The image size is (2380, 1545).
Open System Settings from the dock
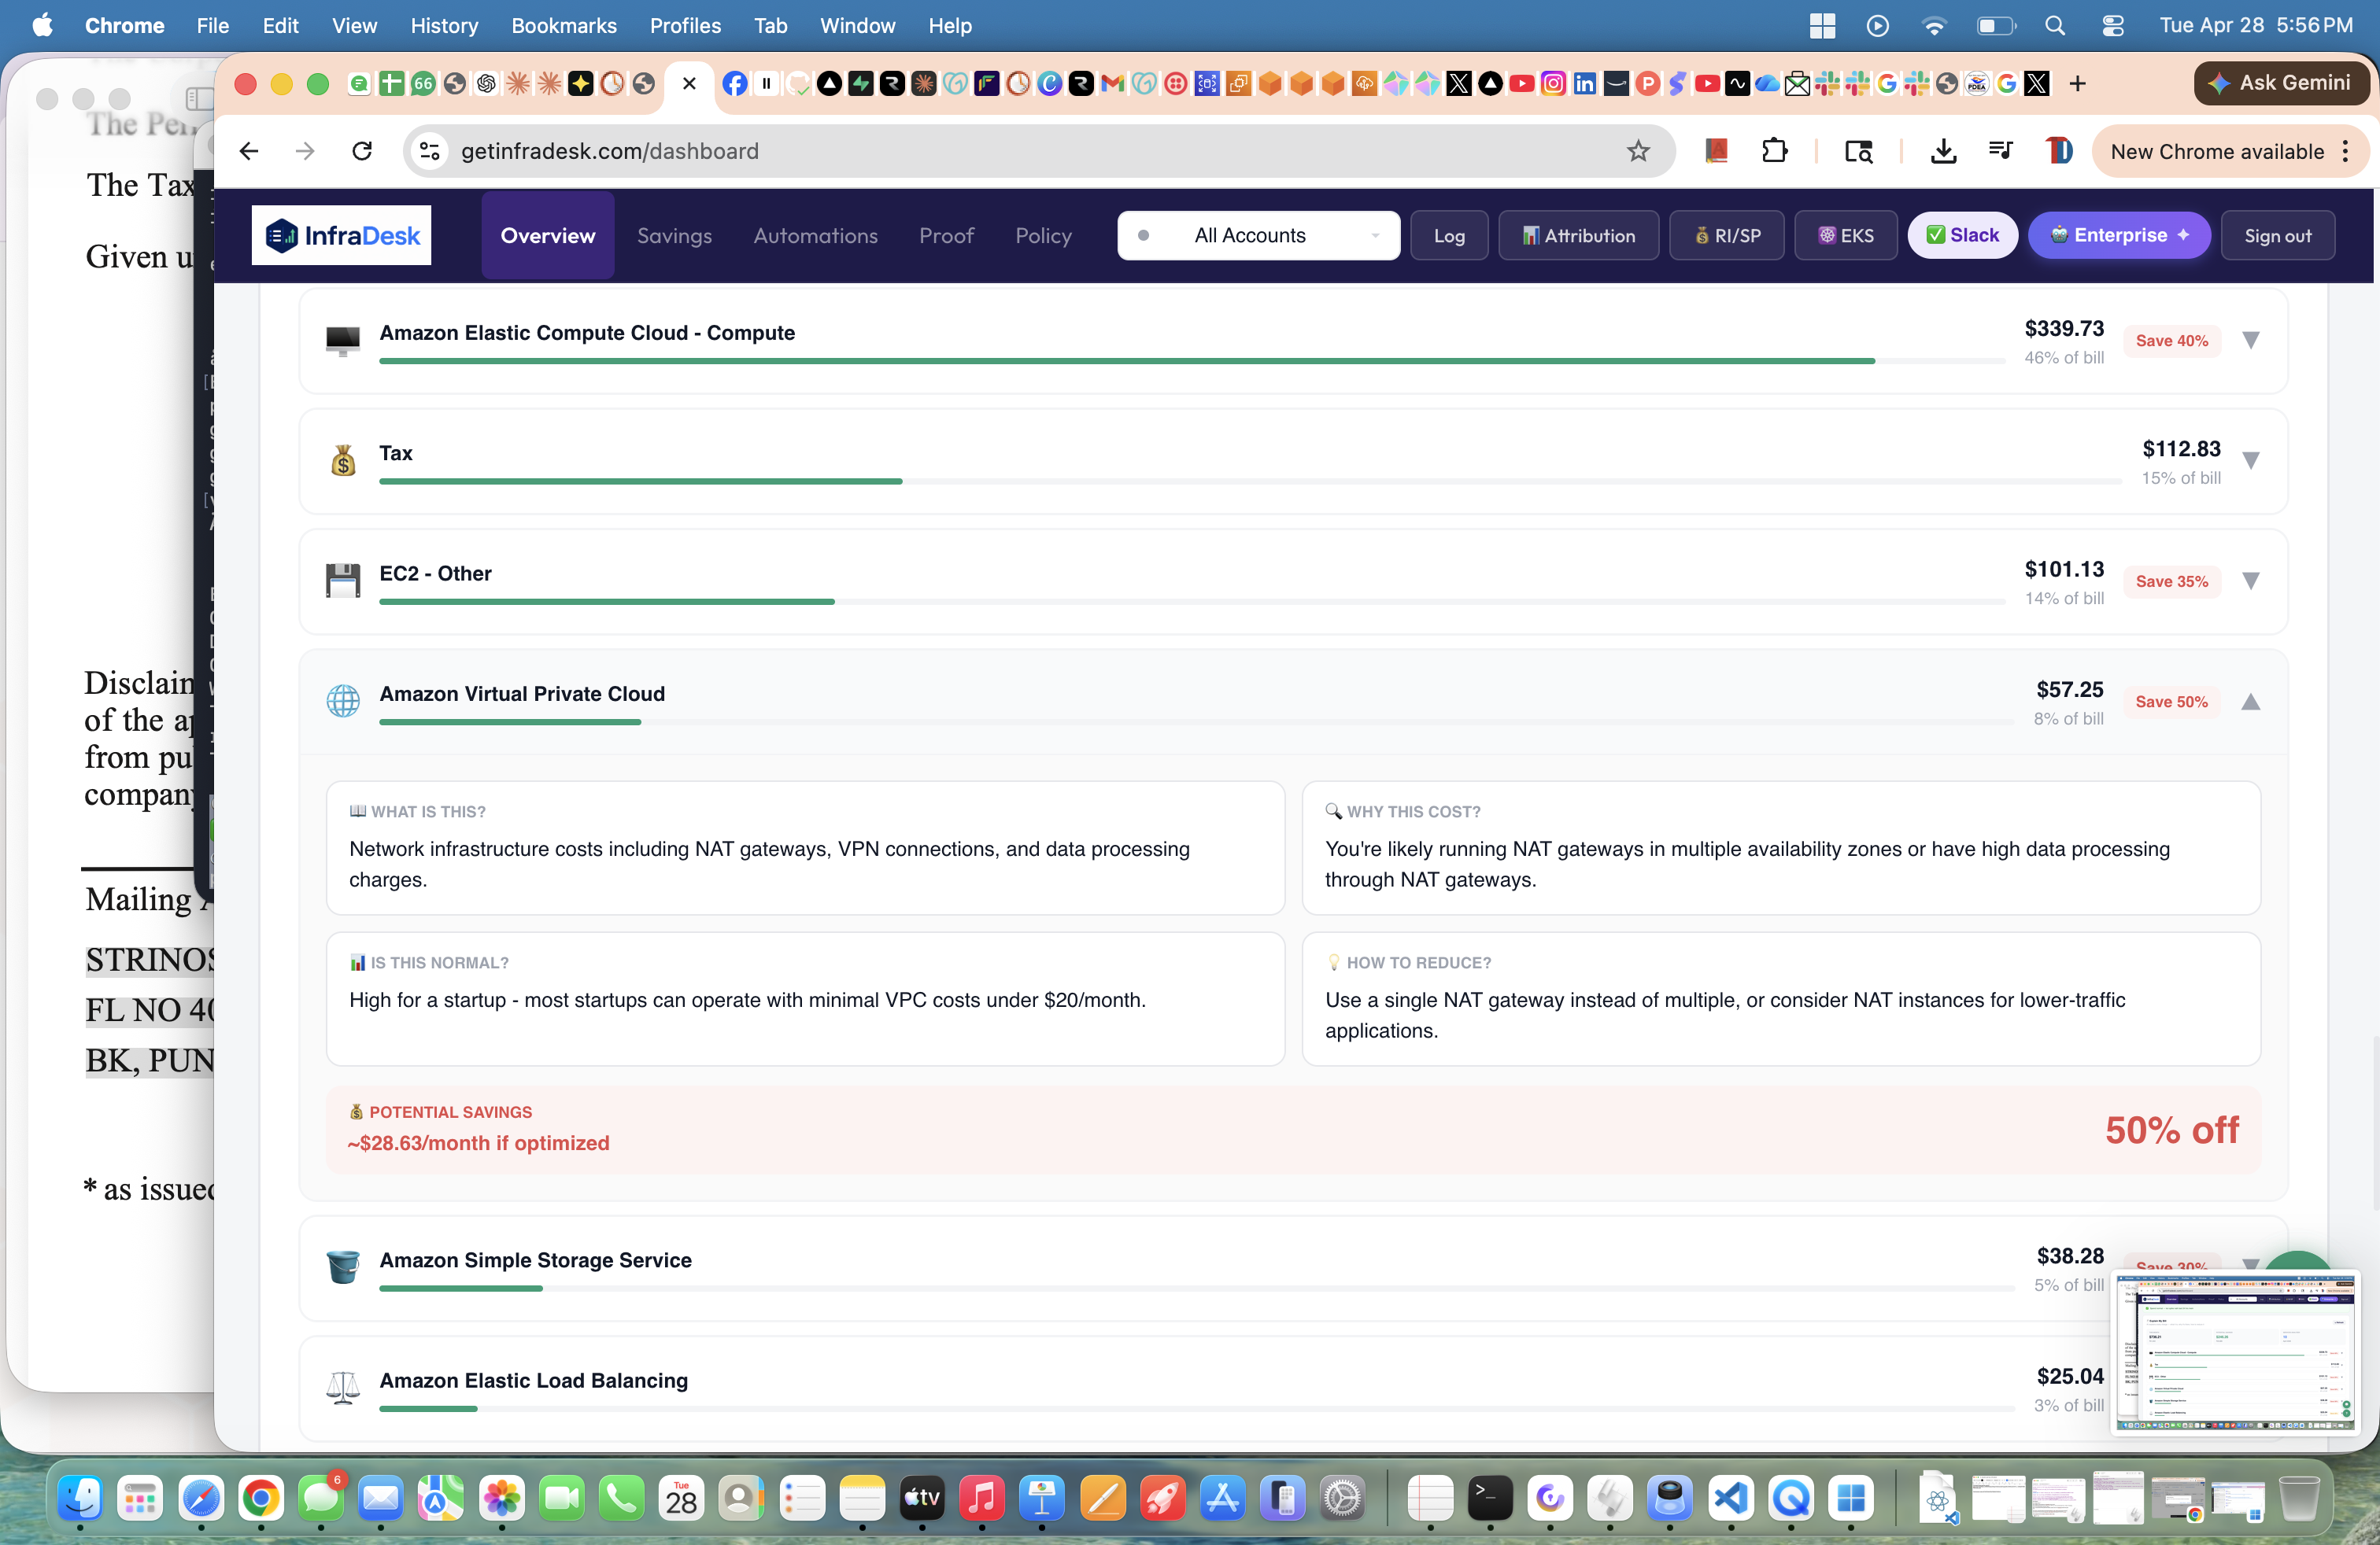pos(1342,1498)
